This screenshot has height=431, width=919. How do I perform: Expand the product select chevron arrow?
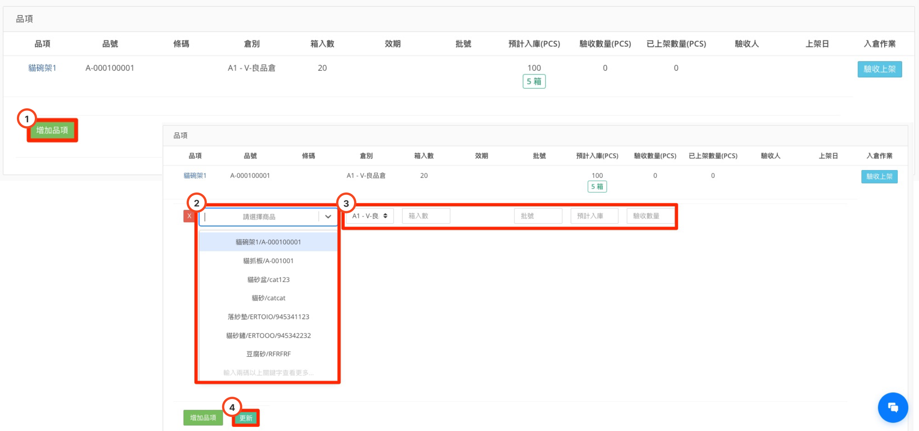click(x=328, y=217)
